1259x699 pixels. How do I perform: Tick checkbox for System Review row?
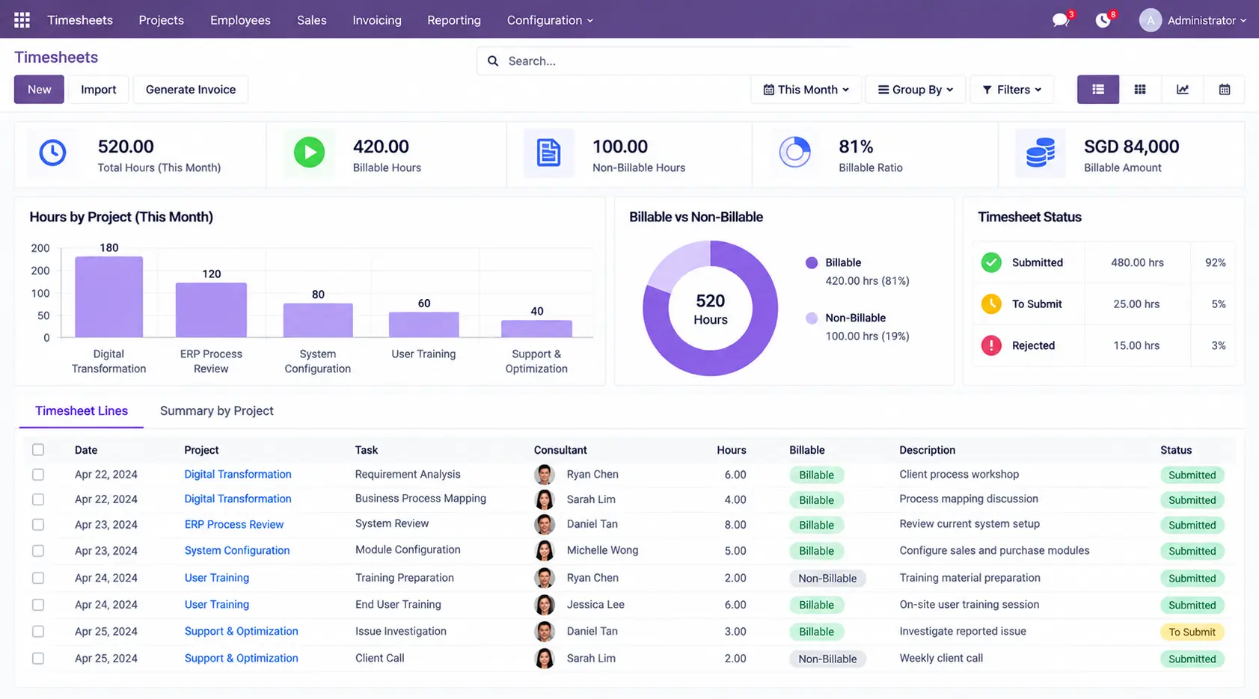pos(38,525)
